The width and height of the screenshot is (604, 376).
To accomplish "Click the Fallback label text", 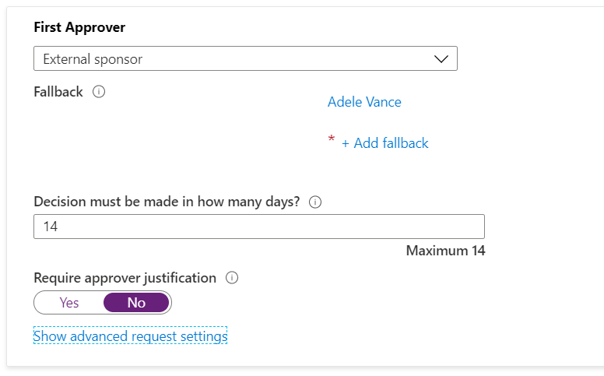I will click(58, 92).
